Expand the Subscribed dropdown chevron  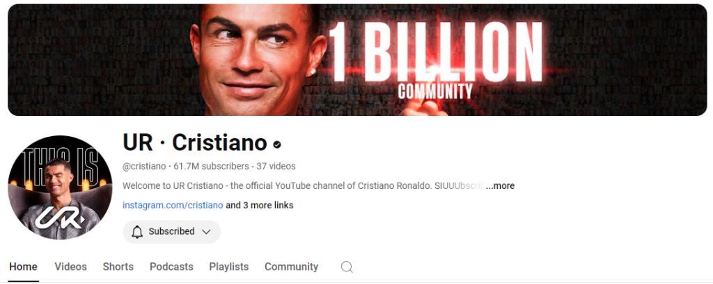coord(206,232)
